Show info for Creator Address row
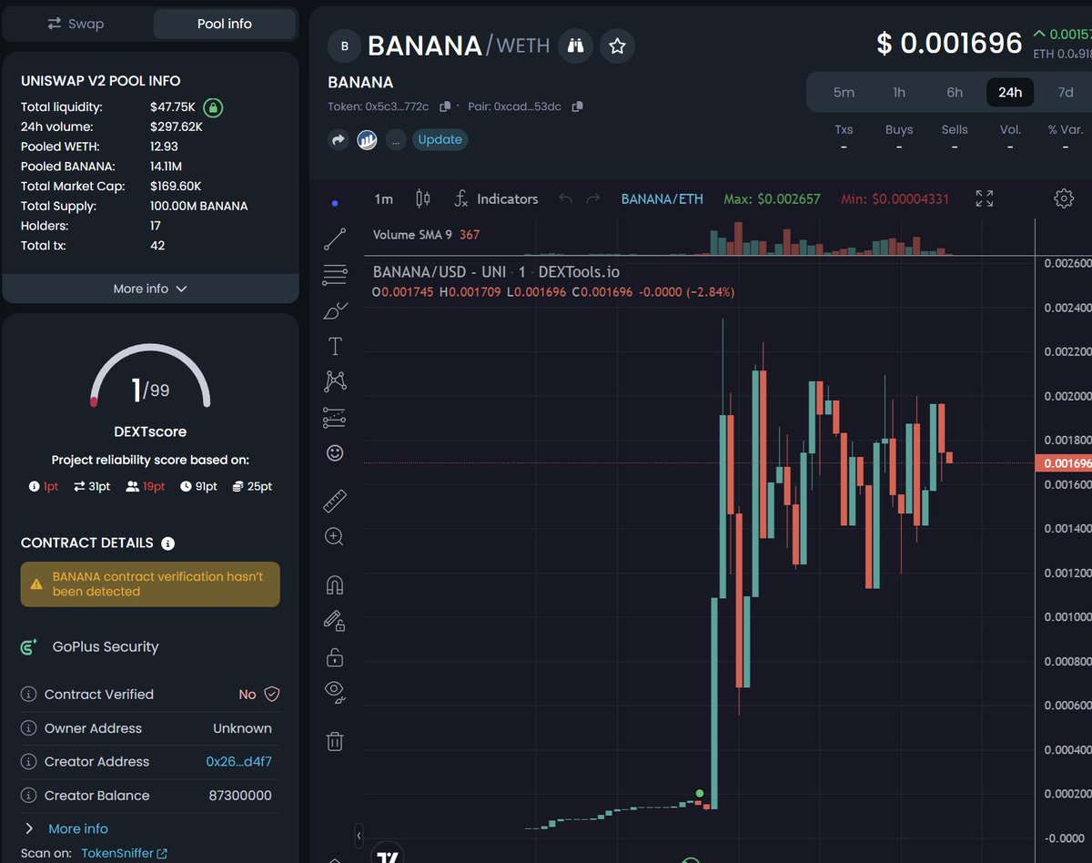Screen dimensions: 1092x863 pyautogui.click(x=29, y=762)
